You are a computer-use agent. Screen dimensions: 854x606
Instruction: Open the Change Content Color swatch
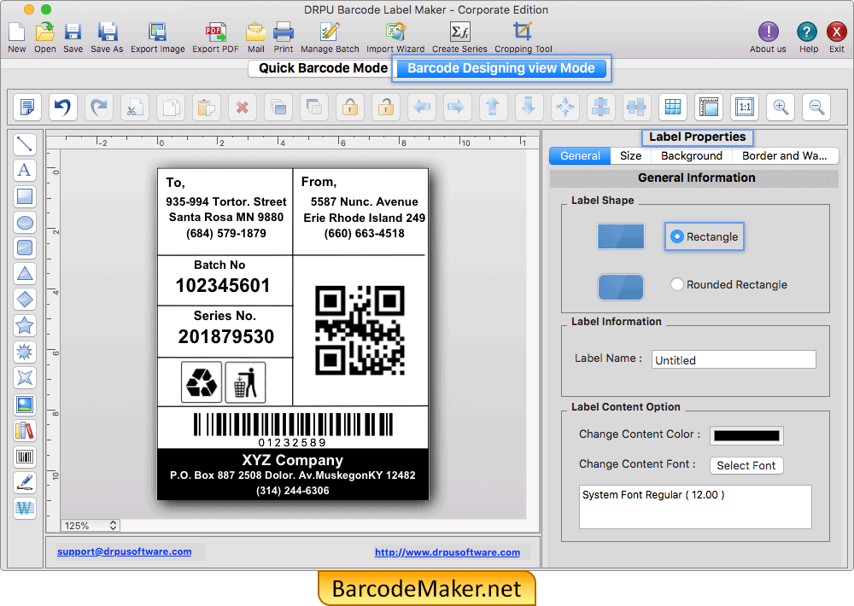pyautogui.click(x=746, y=435)
